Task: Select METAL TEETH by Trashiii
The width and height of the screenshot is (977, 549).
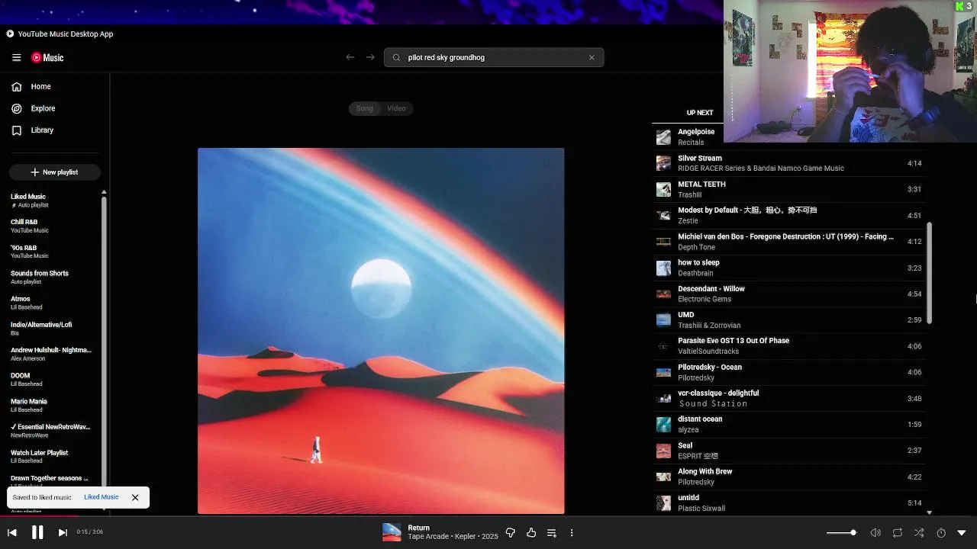Action: pyautogui.click(x=788, y=189)
